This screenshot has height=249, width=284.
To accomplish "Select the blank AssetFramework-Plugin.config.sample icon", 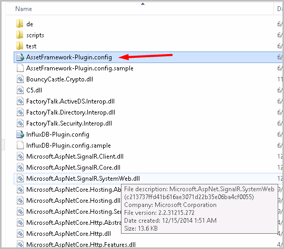I will [x=20, y=68].
